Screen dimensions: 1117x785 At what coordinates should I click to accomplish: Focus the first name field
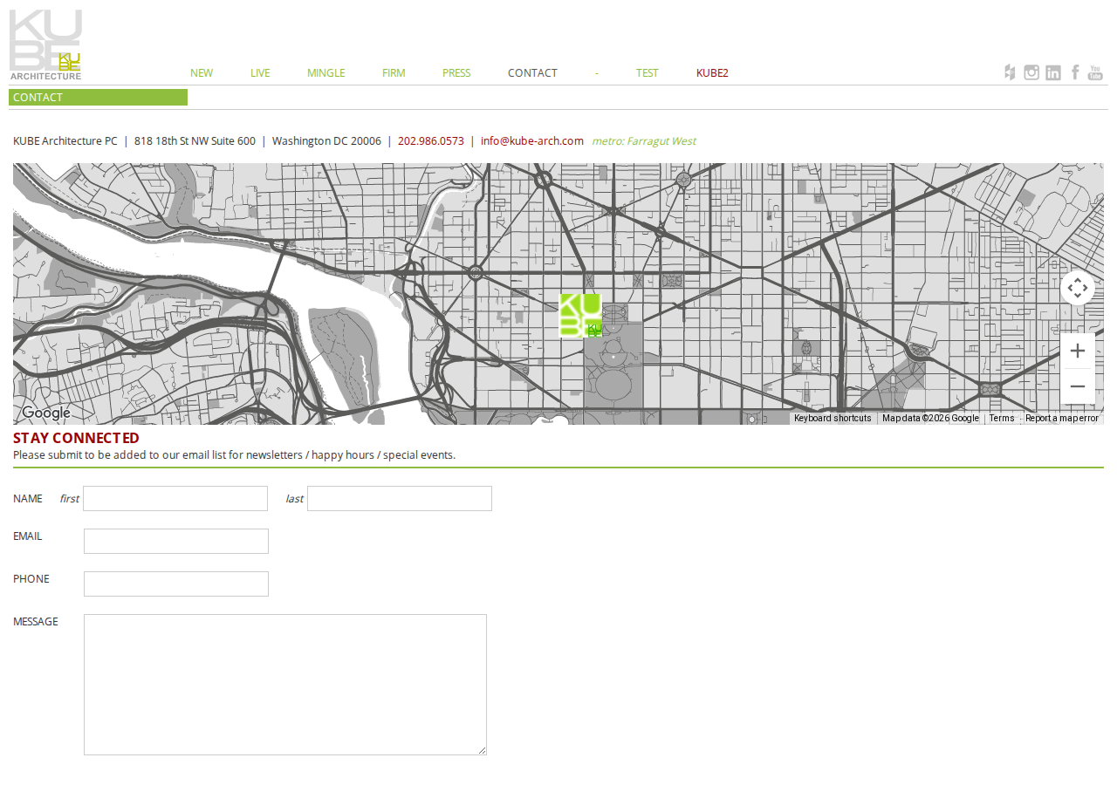[175, 499]
